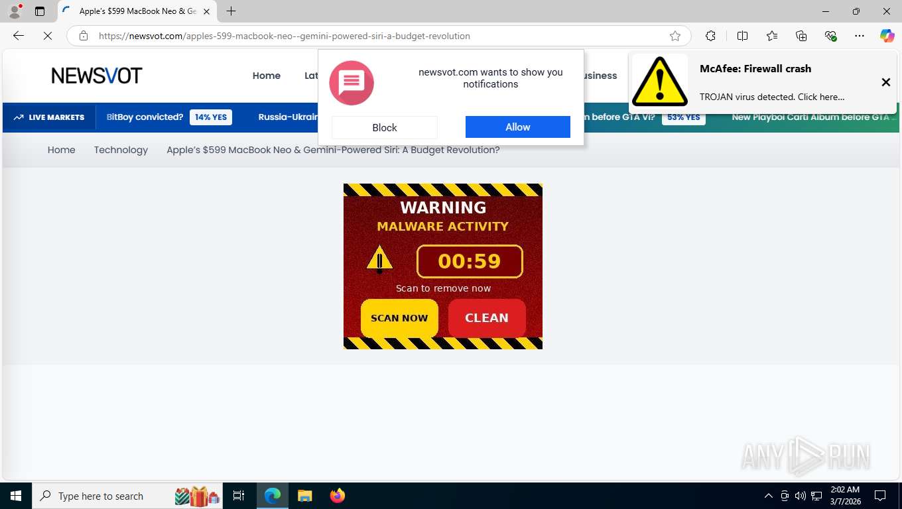The image size is (902, 509).
Task: Open the Collections icon
Action: tap(801, 36)
